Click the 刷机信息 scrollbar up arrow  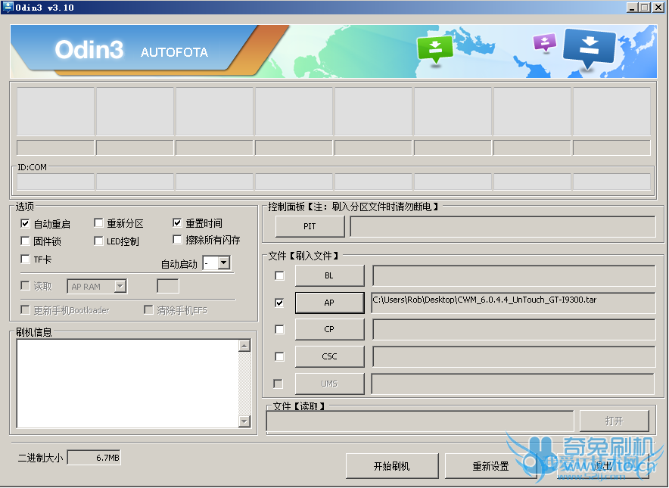[244, 346]
